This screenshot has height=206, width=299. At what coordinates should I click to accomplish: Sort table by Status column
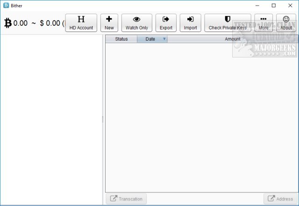(x=121, y=39)
